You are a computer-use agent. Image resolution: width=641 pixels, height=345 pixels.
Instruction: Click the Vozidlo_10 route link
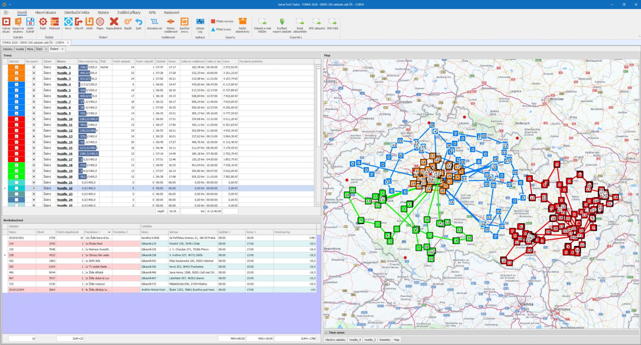(65, 119)
